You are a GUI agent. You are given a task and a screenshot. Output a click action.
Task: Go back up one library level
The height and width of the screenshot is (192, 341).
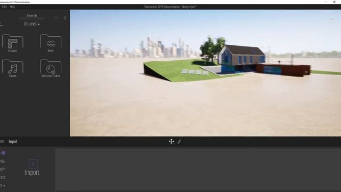[x=1, y=24]
